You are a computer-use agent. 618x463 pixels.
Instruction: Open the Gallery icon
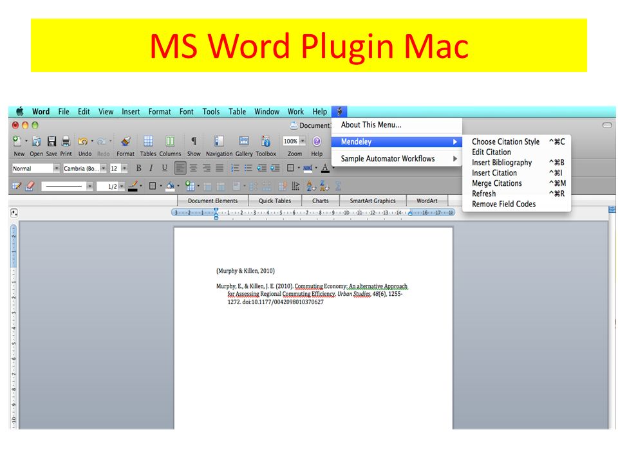[x=244, y=141]
